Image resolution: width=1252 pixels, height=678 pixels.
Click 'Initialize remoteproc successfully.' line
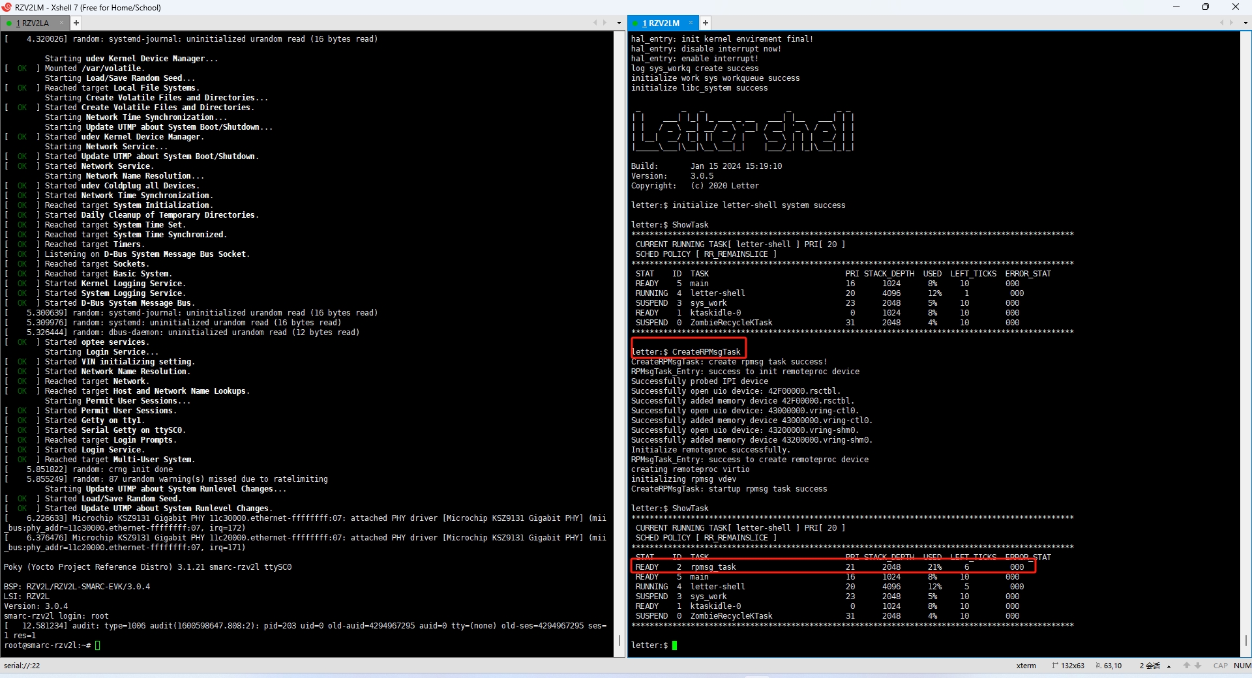[710, 450]
